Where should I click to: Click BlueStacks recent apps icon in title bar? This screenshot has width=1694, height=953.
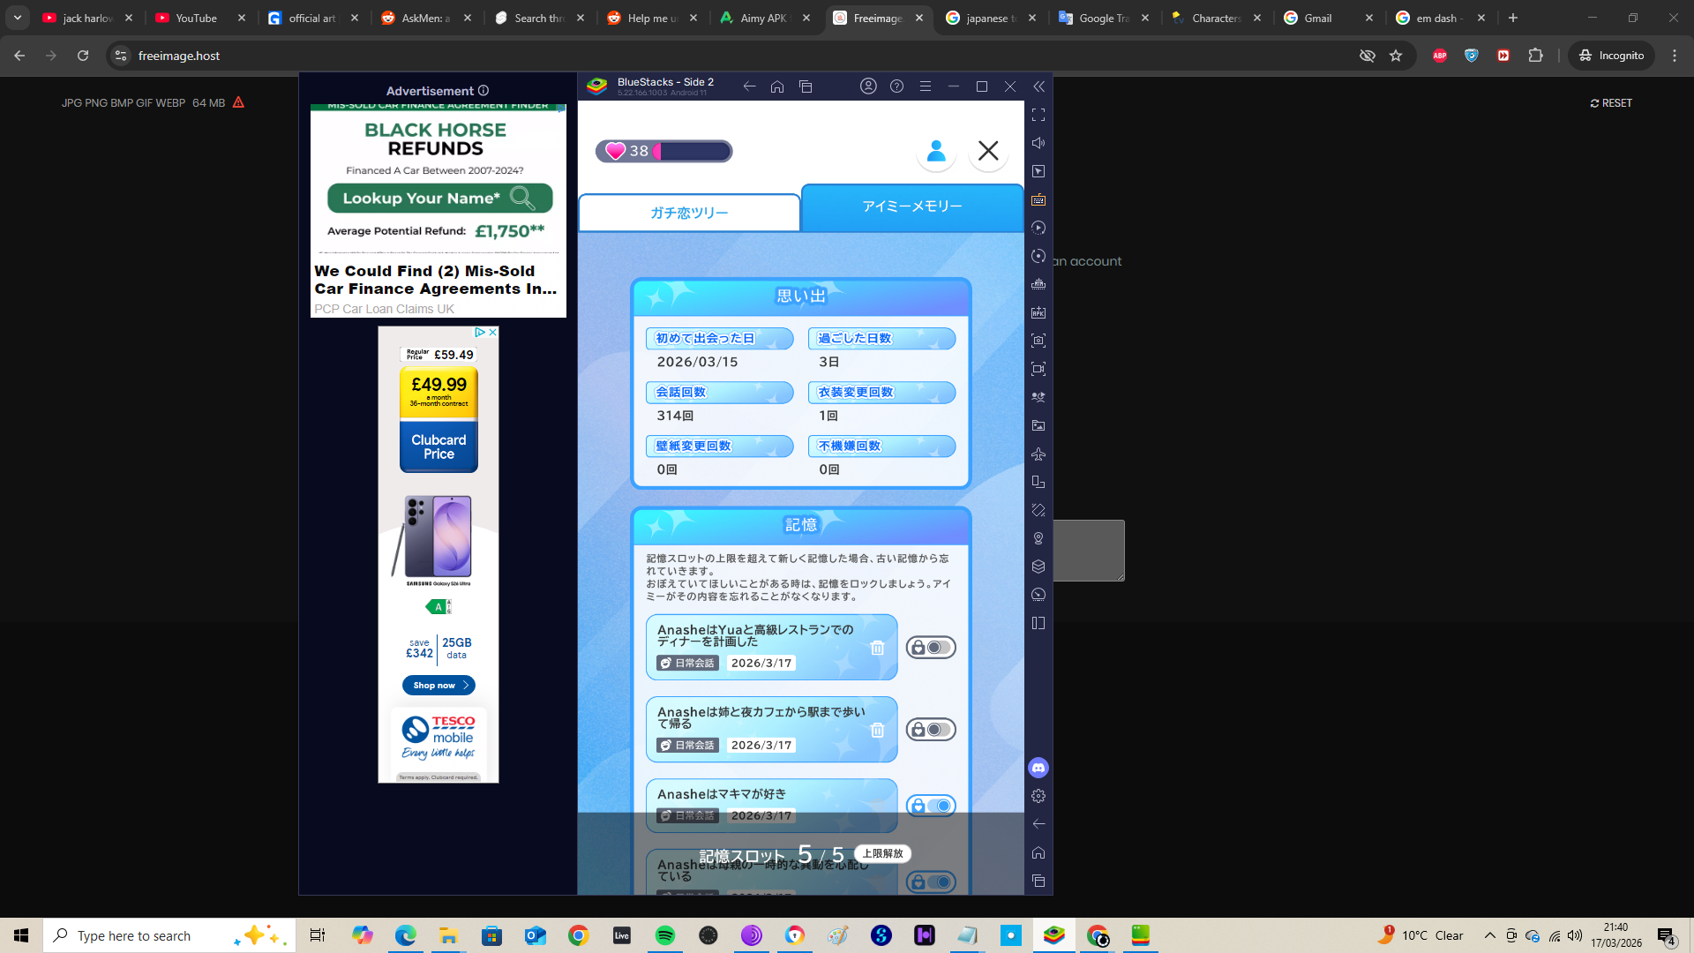click(806, 86)
